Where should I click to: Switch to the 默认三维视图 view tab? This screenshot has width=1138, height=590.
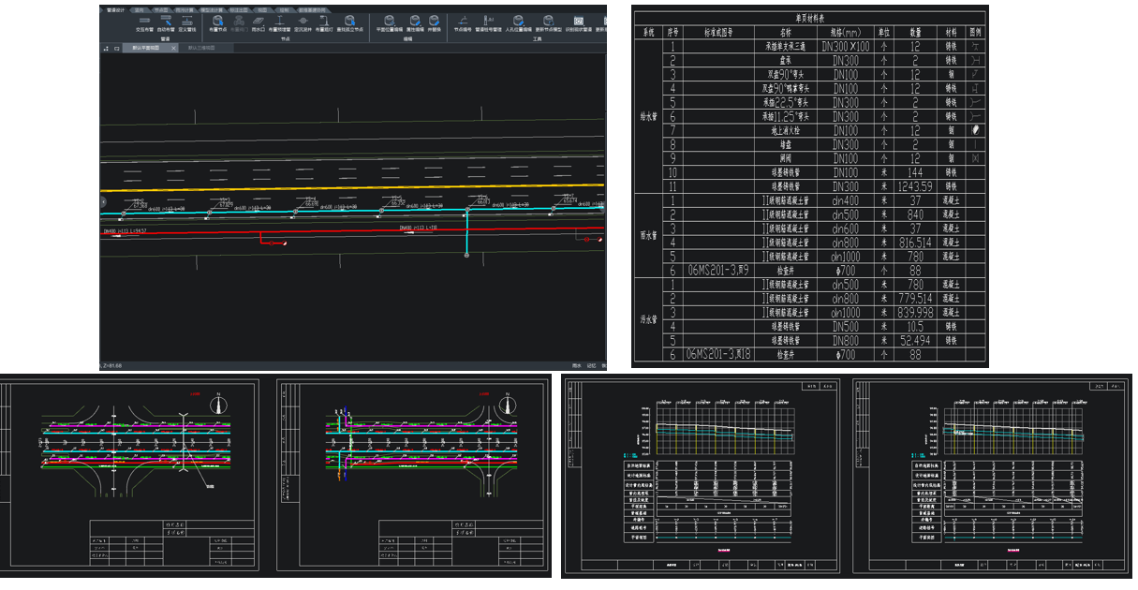click(x=201, y=47)
